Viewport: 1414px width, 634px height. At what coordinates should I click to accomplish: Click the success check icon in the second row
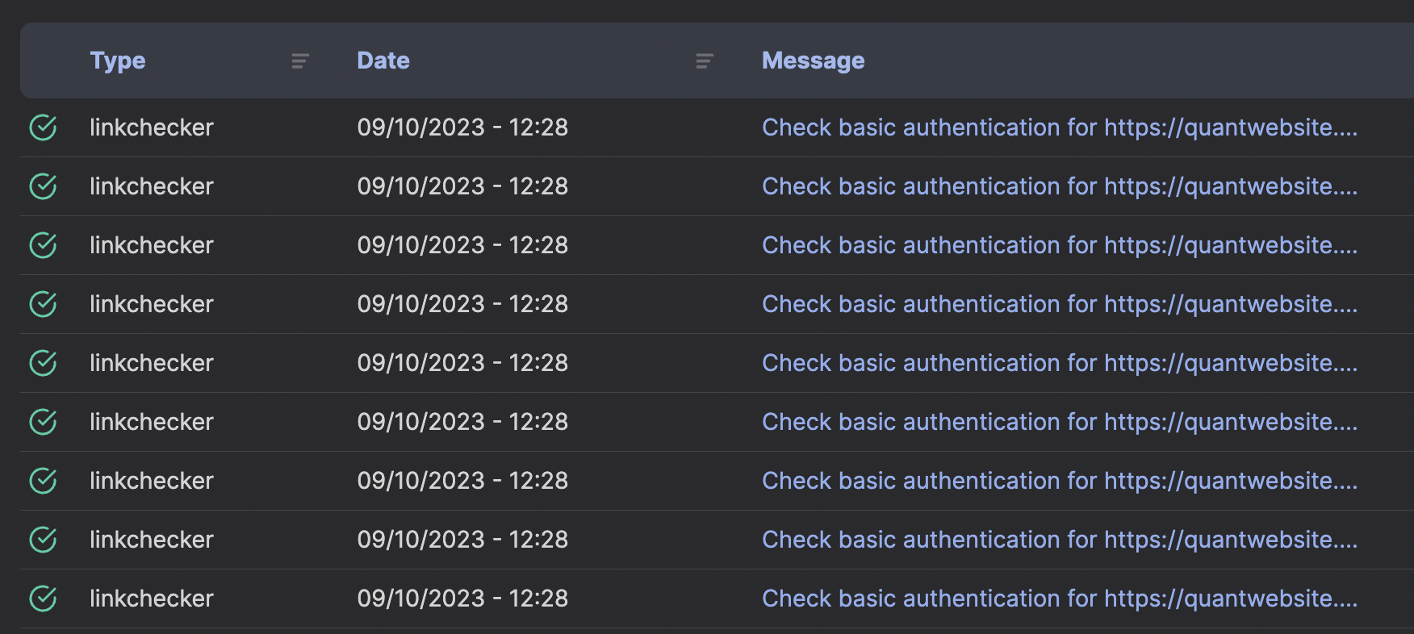(x=43, y=186)
